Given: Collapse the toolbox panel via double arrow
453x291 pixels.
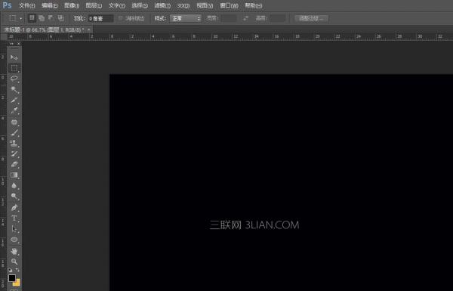Looking at the screenshot, I should [11, 44].
